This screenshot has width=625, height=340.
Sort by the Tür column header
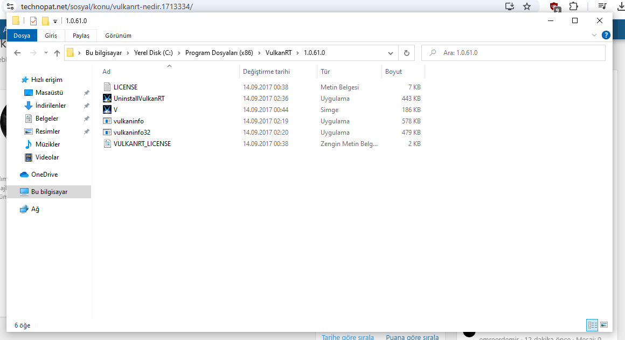pos(325,72)
